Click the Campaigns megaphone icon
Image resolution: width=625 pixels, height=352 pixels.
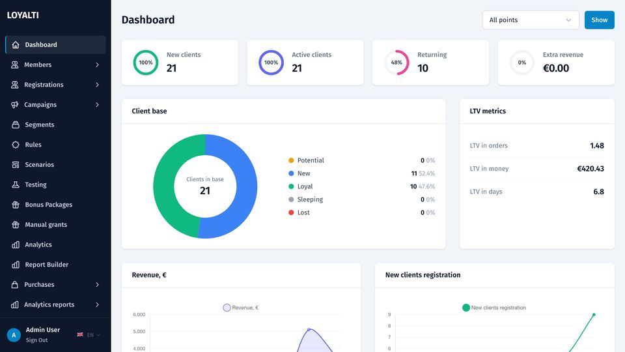pyautogui.click(x=15, y=104)
